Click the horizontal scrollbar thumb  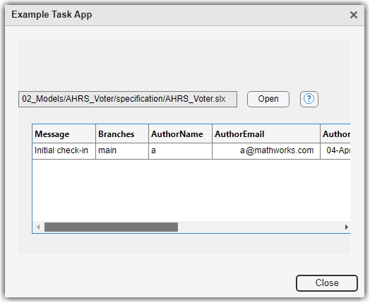(x=111, y=227)
